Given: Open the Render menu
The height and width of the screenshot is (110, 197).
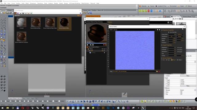Looking at the screenshot, I should pyautogui.click(x=56, y=3).
